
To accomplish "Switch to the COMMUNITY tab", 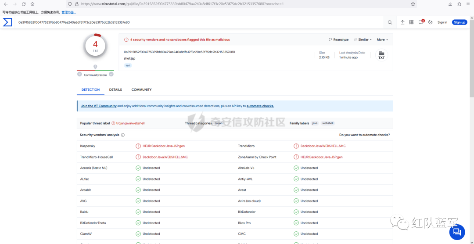I will click(x=141, y=90).
